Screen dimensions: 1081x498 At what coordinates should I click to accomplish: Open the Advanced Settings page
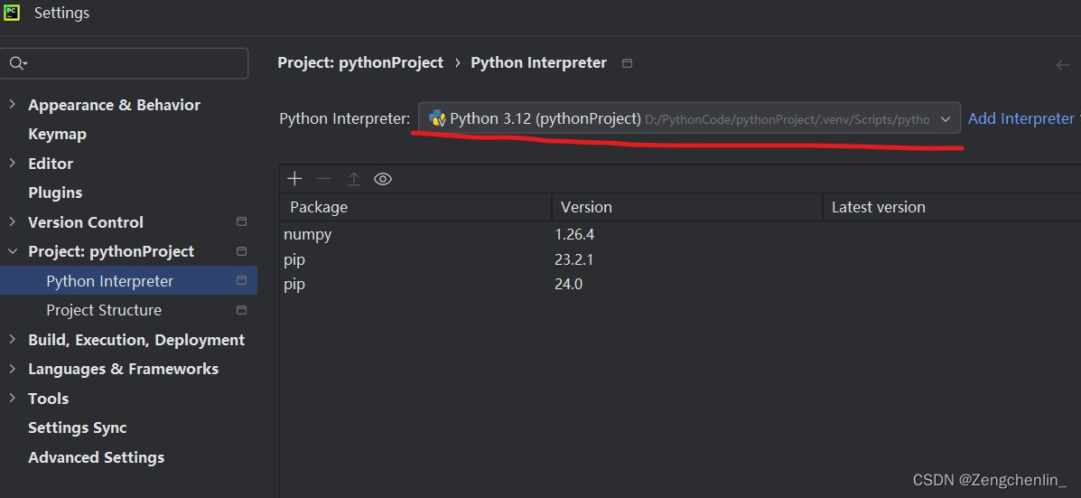click(x=97, y=457)
